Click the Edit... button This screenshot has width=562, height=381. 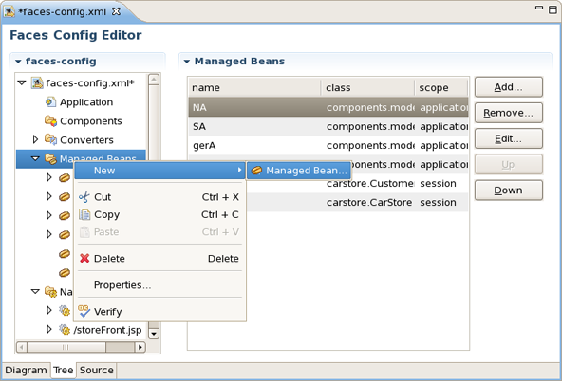point(509,138)
